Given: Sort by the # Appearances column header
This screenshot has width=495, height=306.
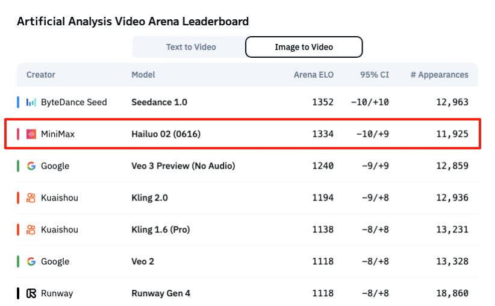Looking at the screenshot, I should [439, 75].
